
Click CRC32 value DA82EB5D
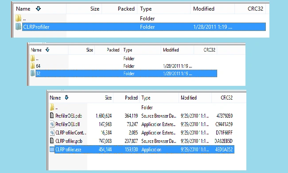click(x=223, y=141)
